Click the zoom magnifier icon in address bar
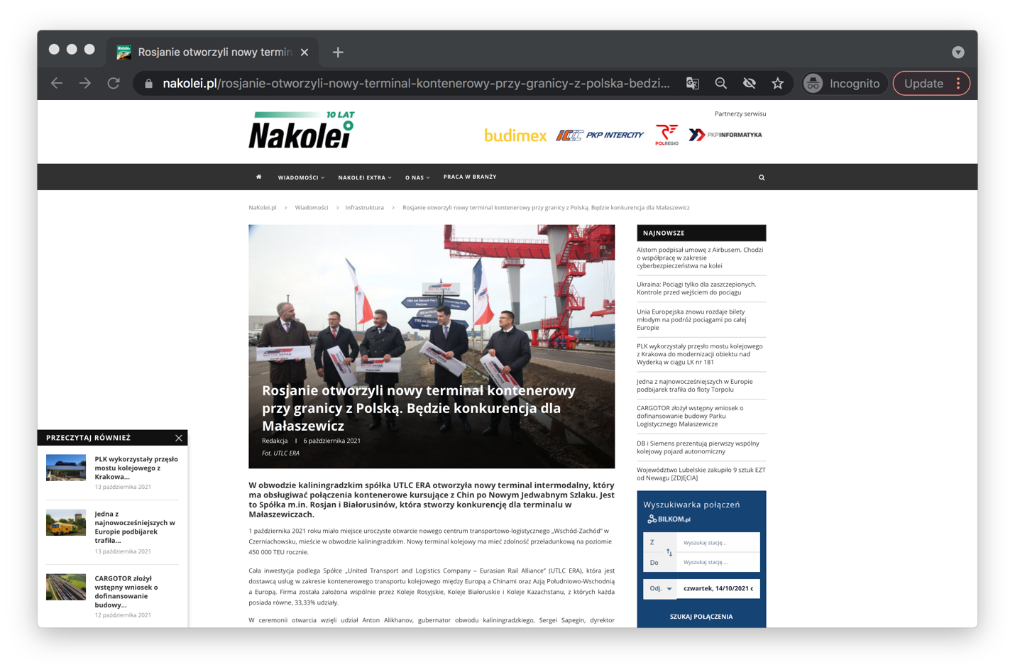 (x=721, y=83)
